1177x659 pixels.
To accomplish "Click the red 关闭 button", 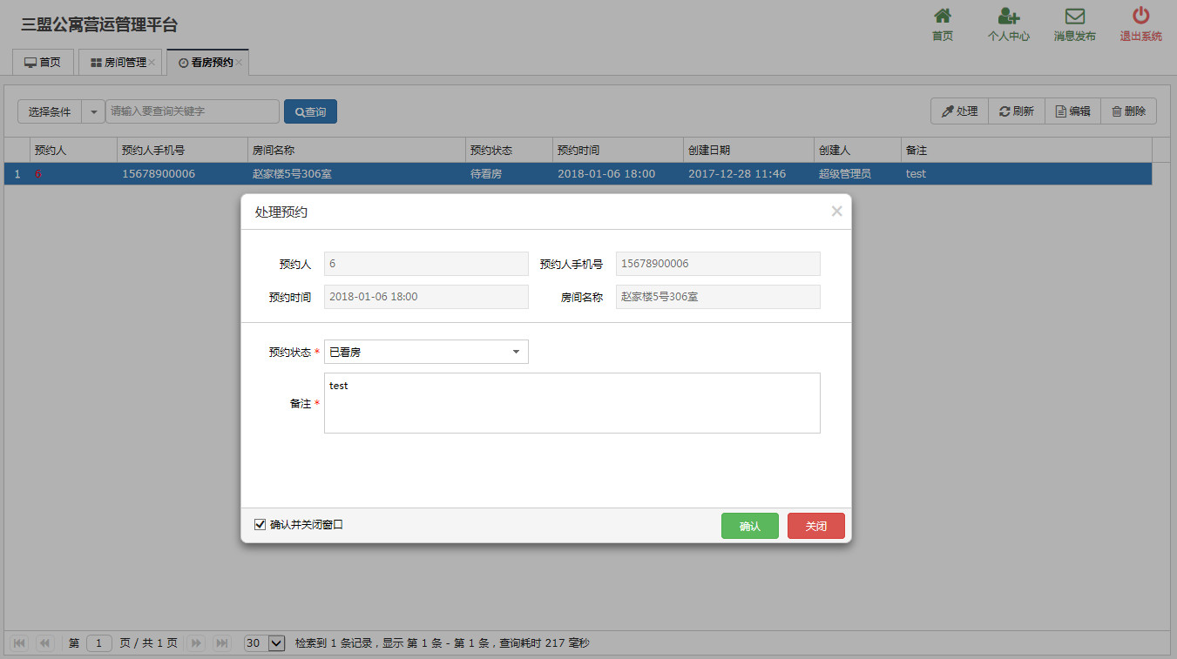I will 815,526.
